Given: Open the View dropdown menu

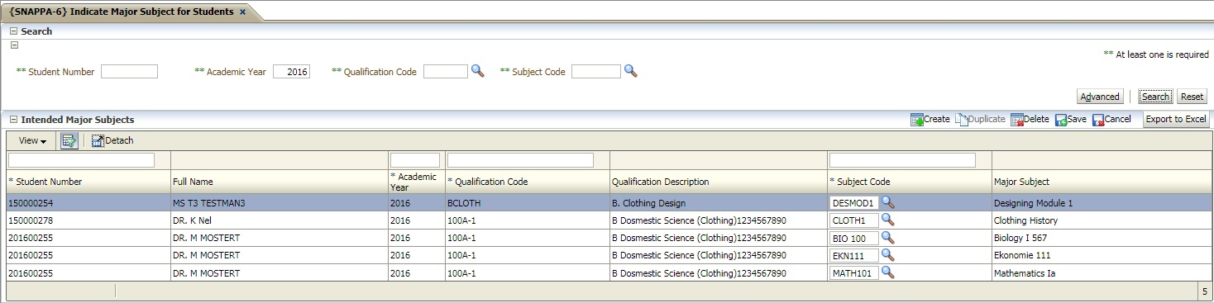Looking at the screenshot, I should click(x=32, y=141).
